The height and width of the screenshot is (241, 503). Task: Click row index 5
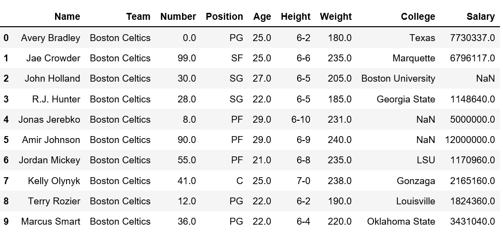click(x=6, y=140)
